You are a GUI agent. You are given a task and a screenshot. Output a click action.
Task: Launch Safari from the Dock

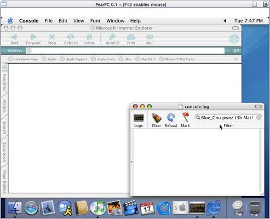pyautogui.click(x=31, y=208)
